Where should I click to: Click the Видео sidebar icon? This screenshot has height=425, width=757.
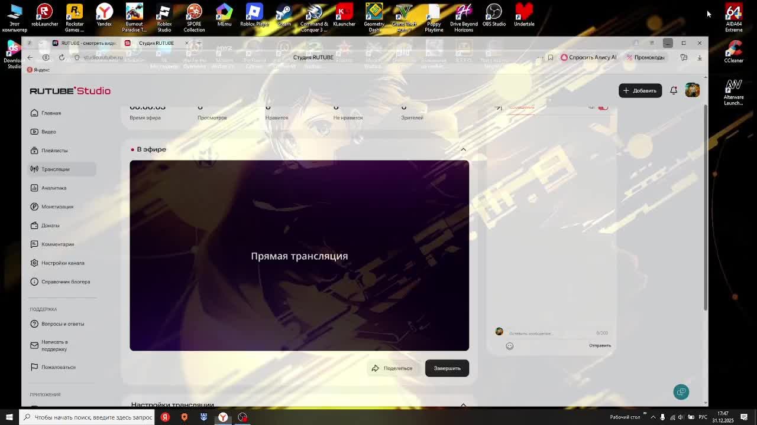point(34,132)
